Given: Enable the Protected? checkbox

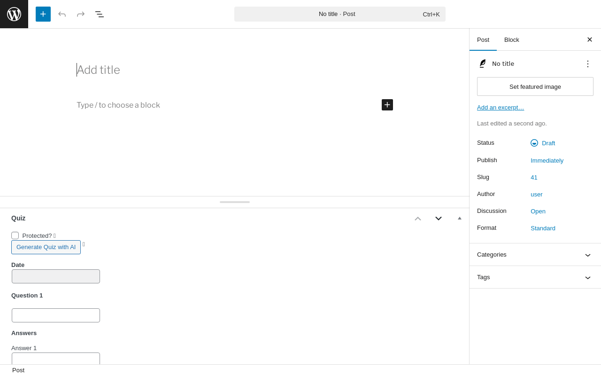Looking at the screenshot, I should (x=15, y=235).
